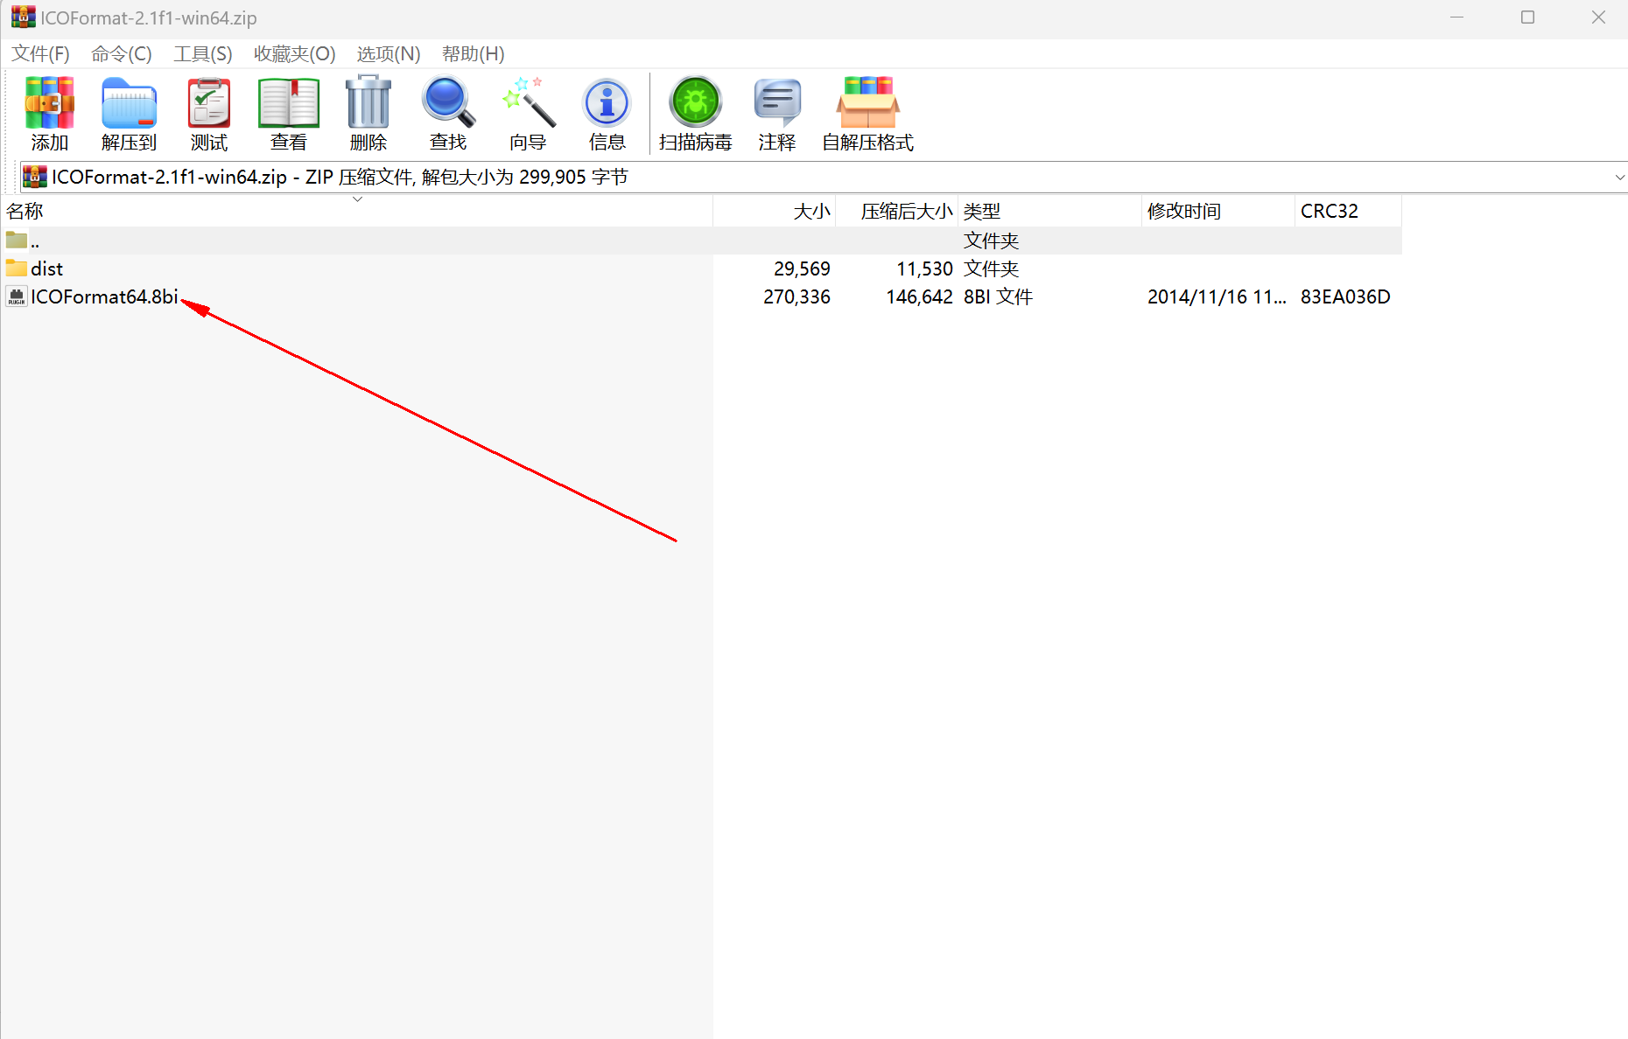Click the 添加 (Add) toolbar icon
This screenshot has height=1039, width=1628.
coord(49,103)
